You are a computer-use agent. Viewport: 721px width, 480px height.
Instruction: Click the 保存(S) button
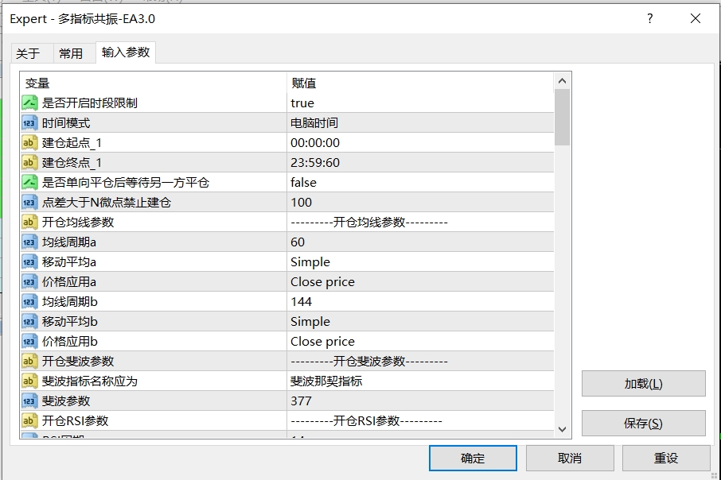643,424
